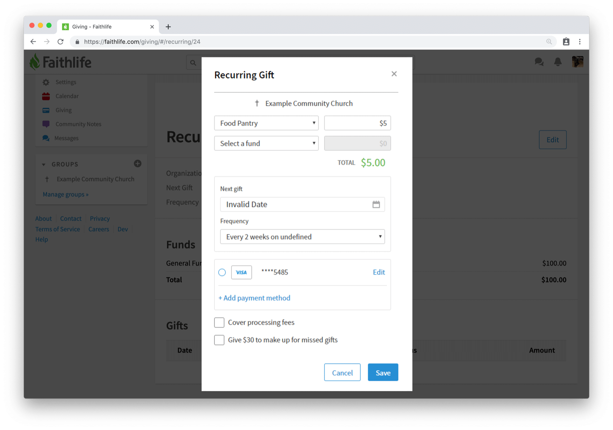Edit the Visa payment method
This screenshot has width=613, height=430.
(x=379, y=272)
